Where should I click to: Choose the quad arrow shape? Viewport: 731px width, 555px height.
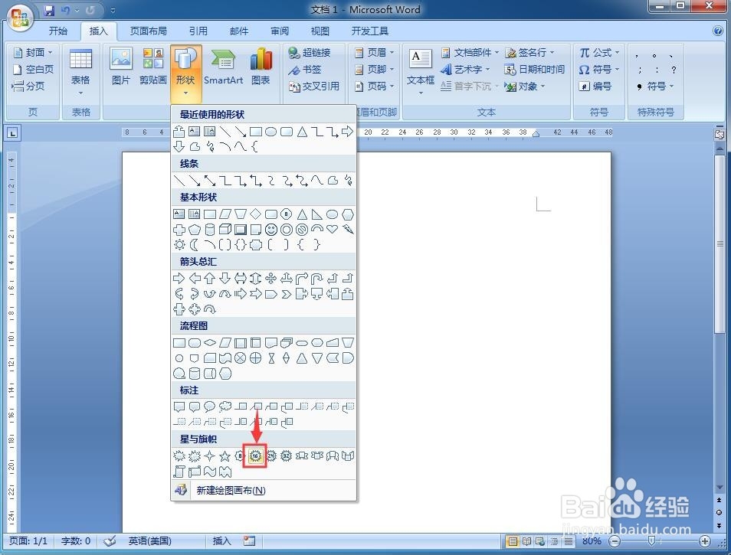(x=270, y=279)
